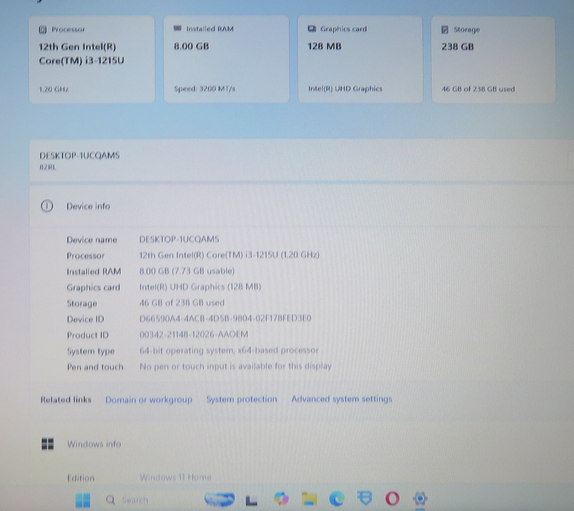
Task: Click the 1.20 GHz text in Processor card
Action: (54, 89)
